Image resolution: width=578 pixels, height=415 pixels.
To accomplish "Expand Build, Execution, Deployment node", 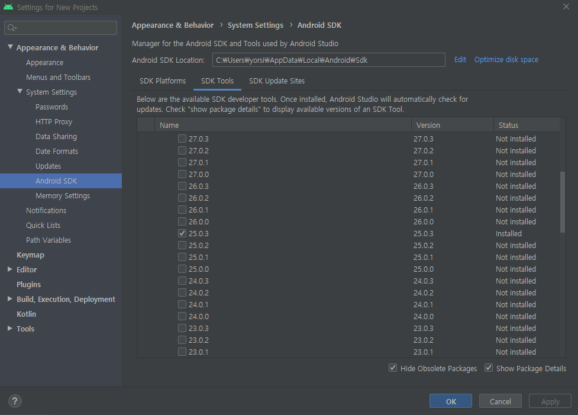I will [x=10, y=299].
